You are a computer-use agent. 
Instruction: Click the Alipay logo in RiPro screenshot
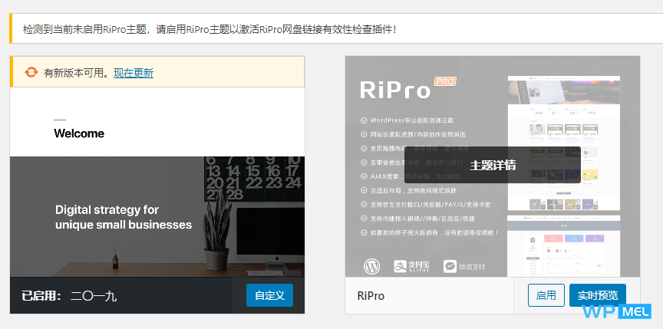(x=411, y=266)
